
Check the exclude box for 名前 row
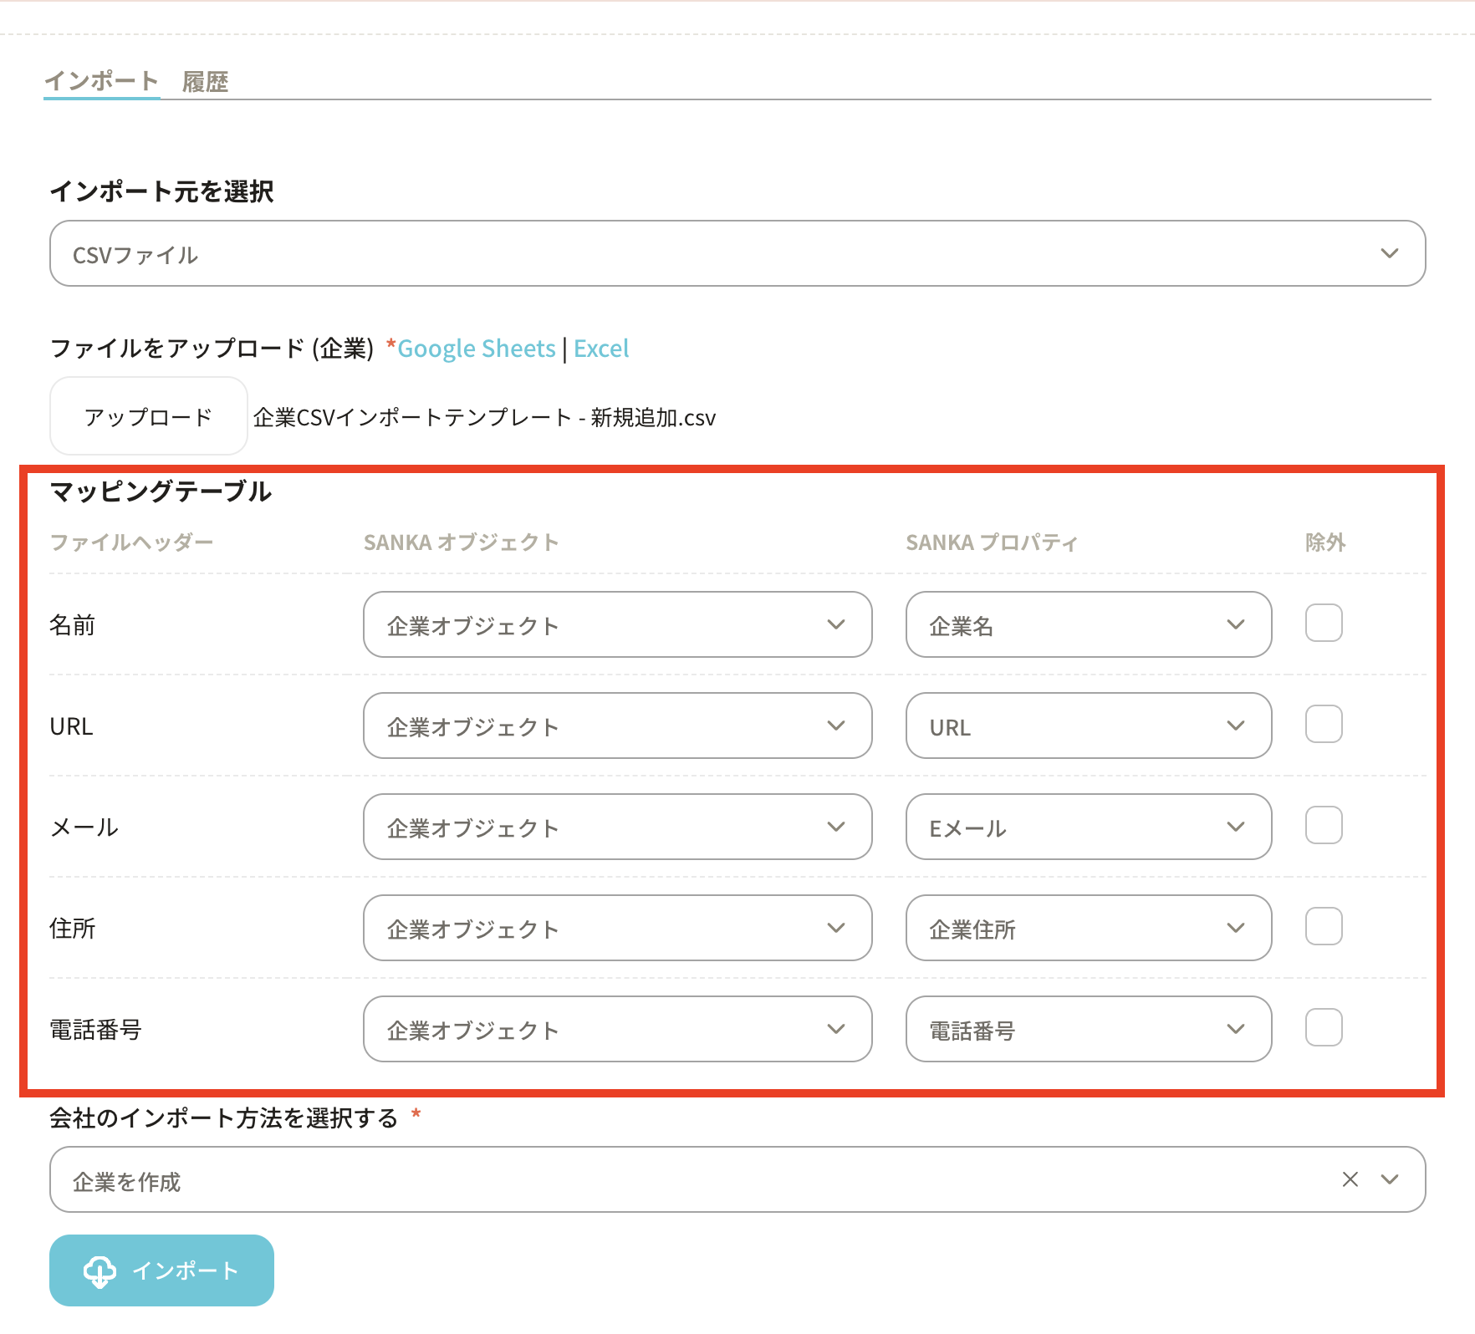(x=1324, y=624)
